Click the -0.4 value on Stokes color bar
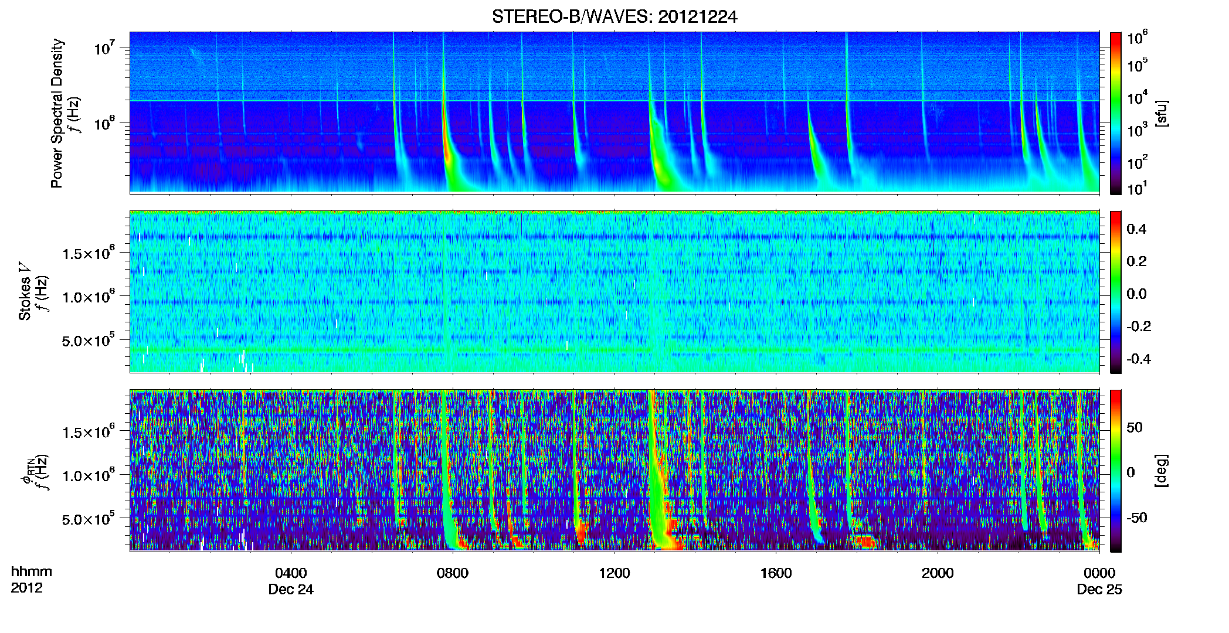The image size is (1229, 633). (x=1139, y=359)
